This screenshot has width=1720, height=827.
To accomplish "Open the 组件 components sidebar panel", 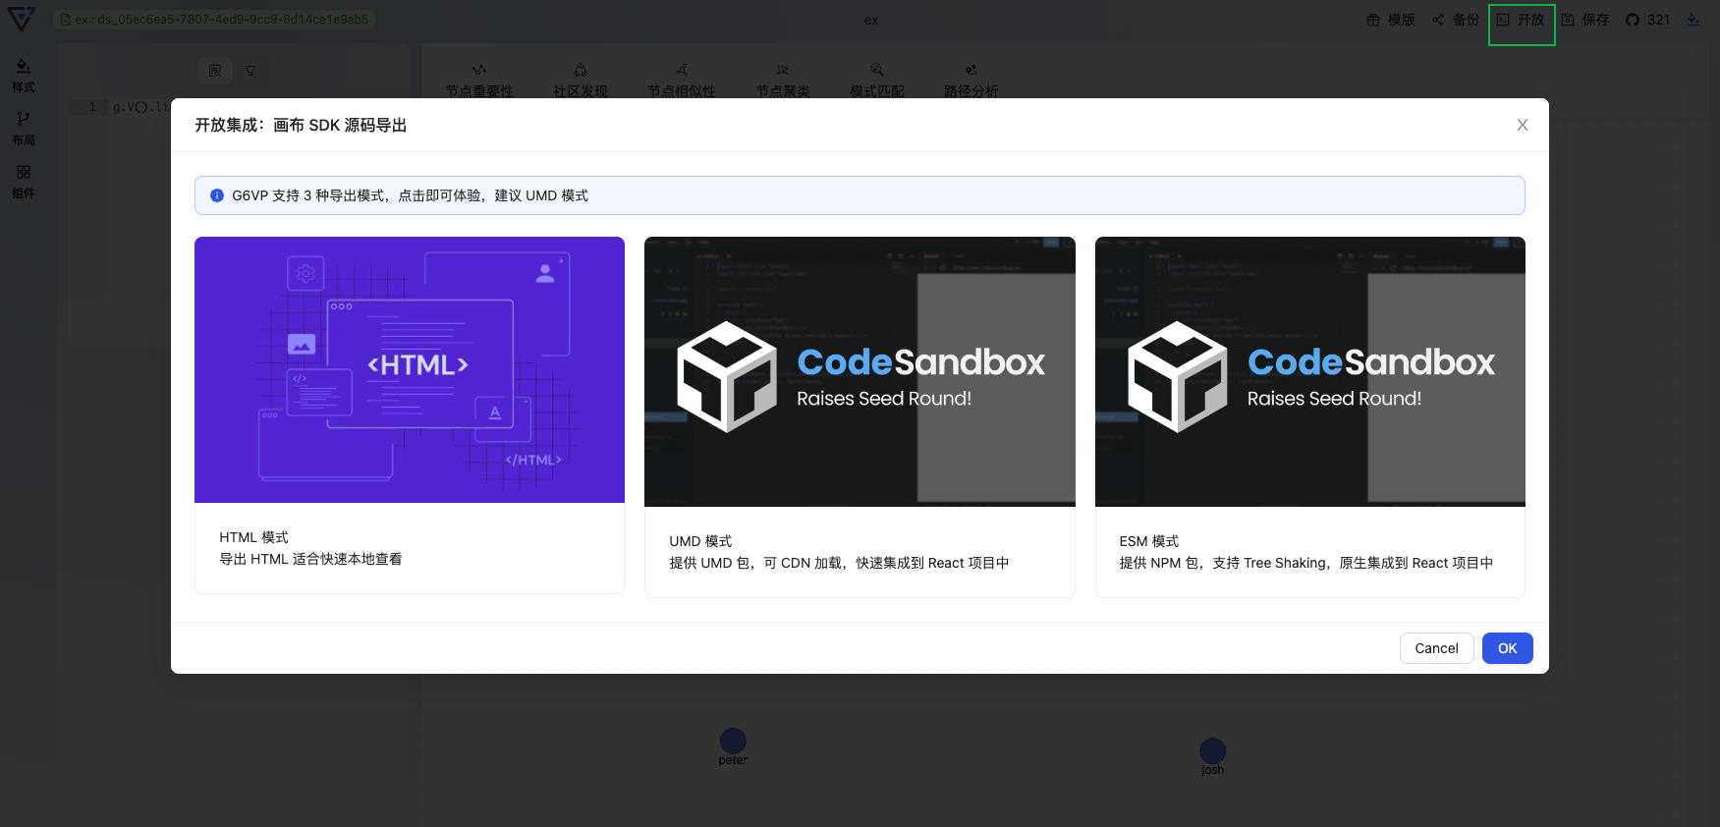I will point(24,182).
